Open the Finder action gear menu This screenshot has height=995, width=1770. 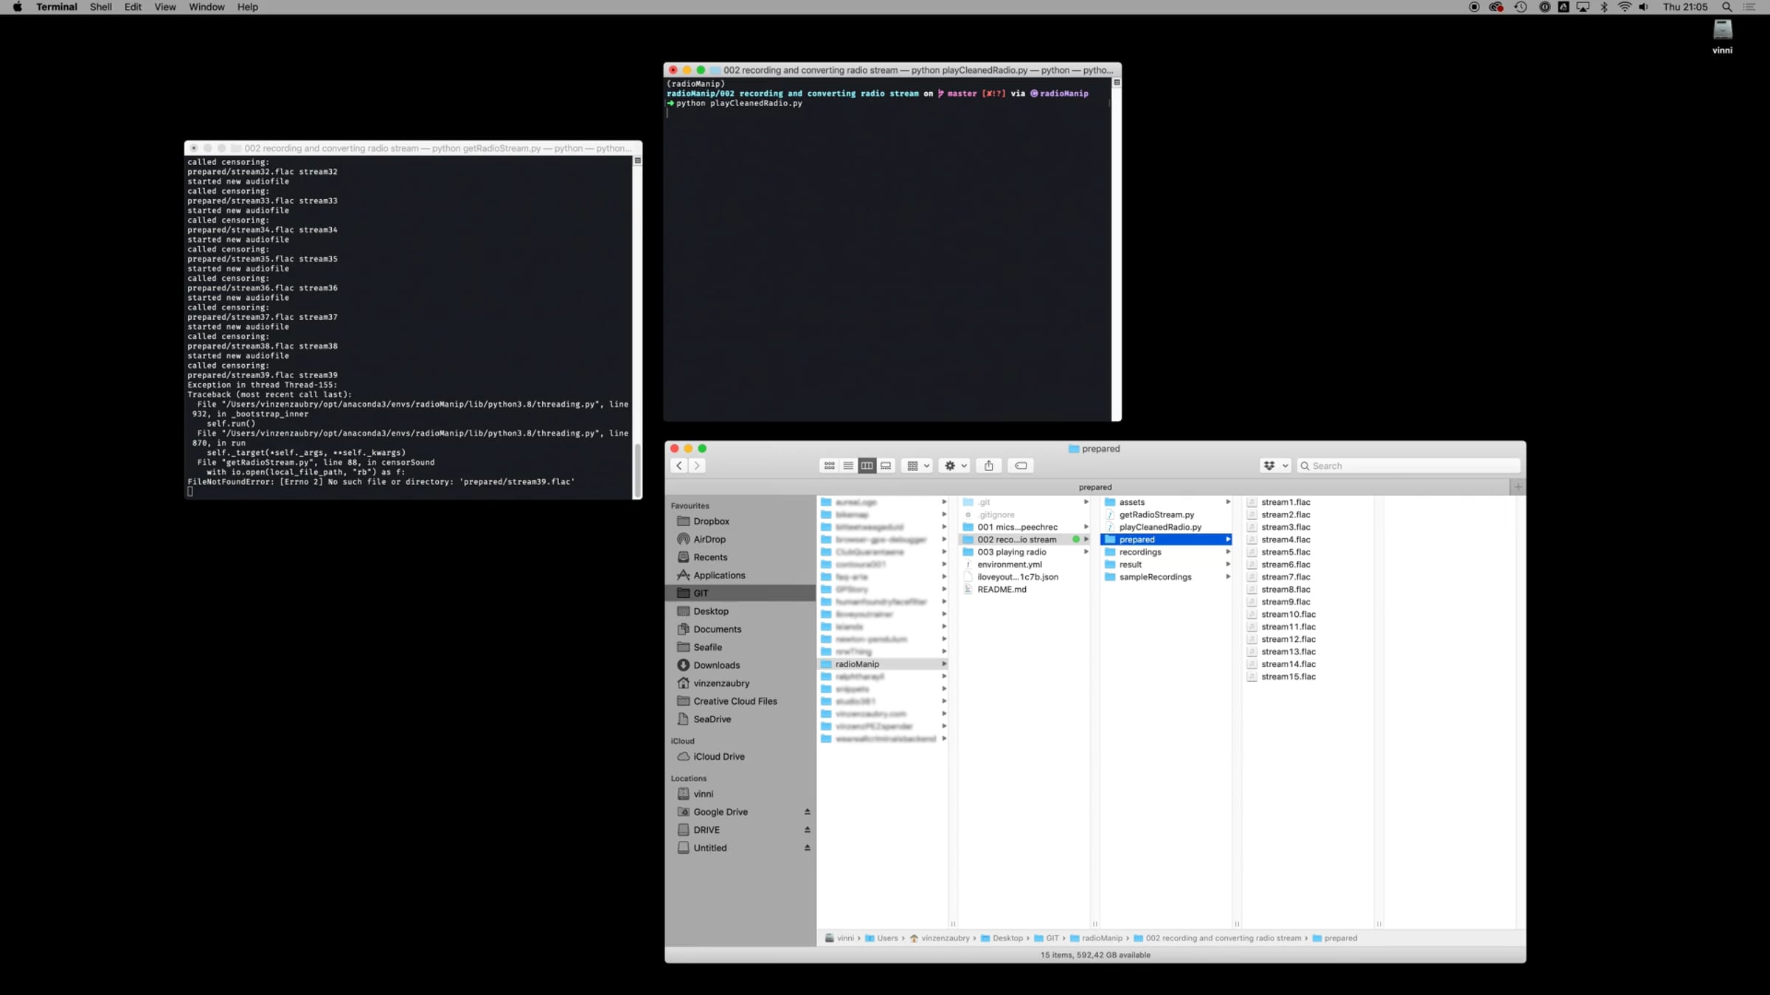[955, 466]
